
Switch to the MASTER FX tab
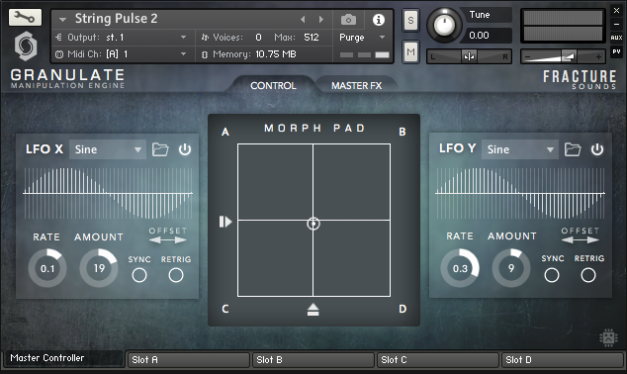click(356, 86)
